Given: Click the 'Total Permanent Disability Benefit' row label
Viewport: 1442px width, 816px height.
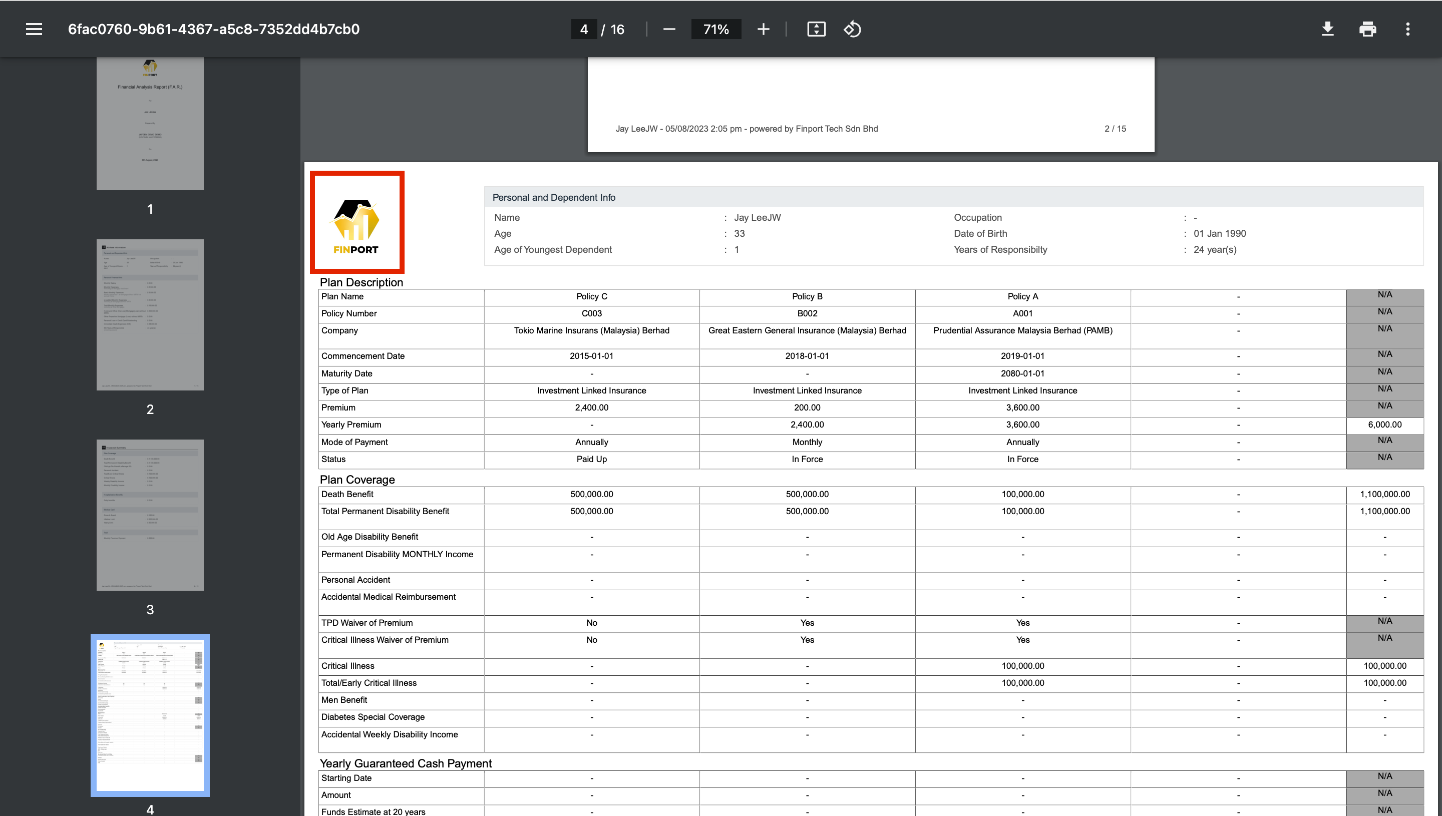Looking at the screenshot, I should click(x=385, y=511).
